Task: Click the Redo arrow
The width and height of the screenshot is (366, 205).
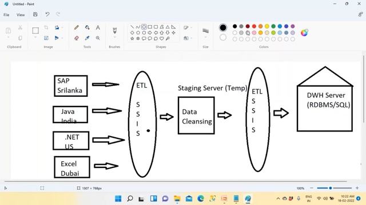Action: coord(58,14)
